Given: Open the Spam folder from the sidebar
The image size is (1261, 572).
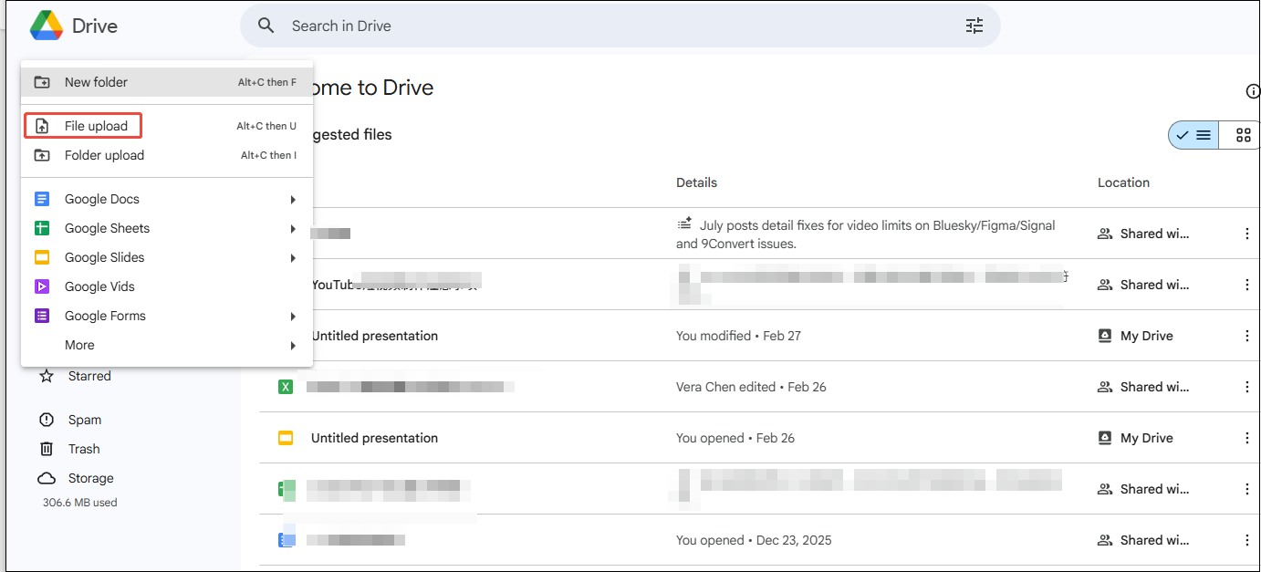Looking at the screenshot, I should click(82, 419).
